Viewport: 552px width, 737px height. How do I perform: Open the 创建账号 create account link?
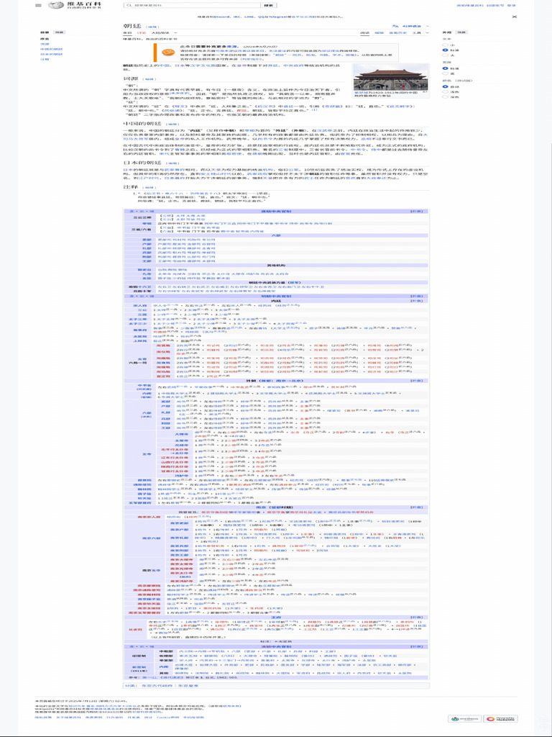(x=495, y=6)
